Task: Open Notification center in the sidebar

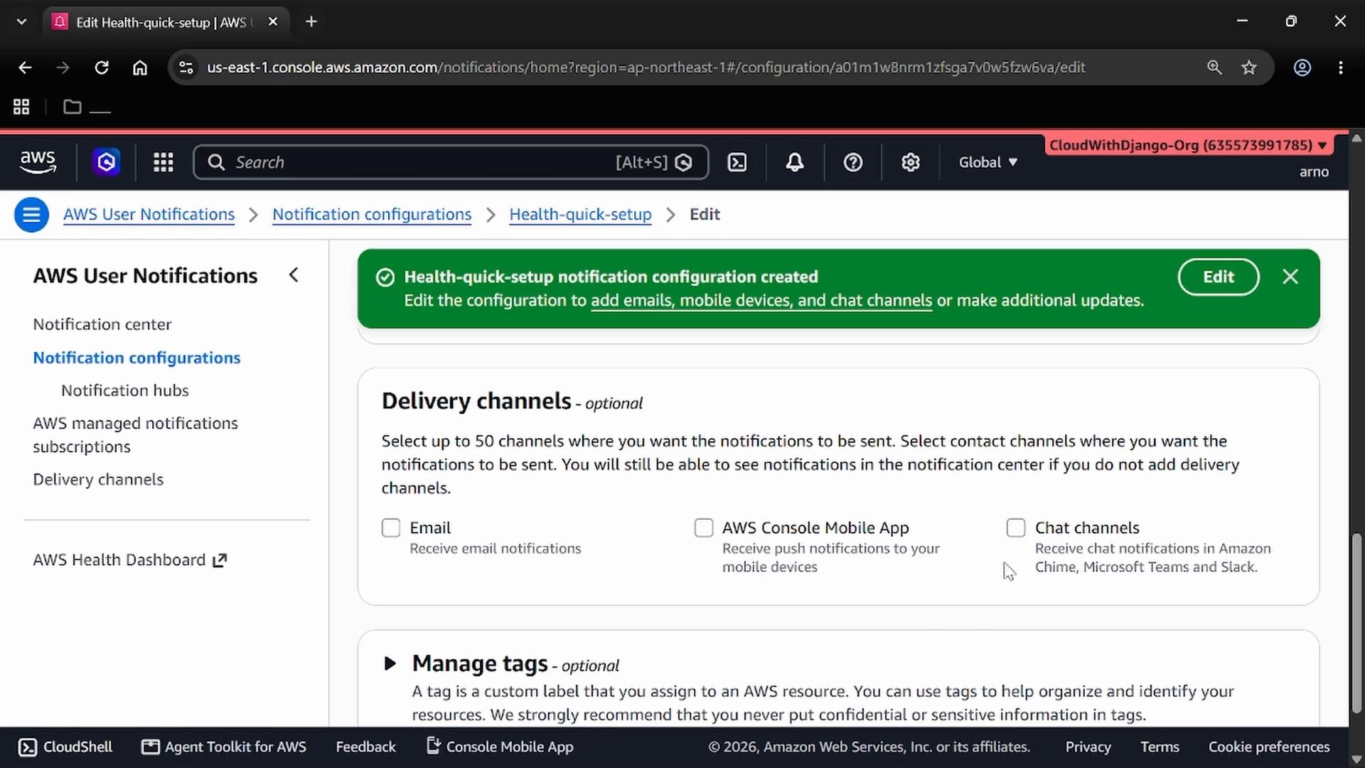Action: click(x=102, y=324)
